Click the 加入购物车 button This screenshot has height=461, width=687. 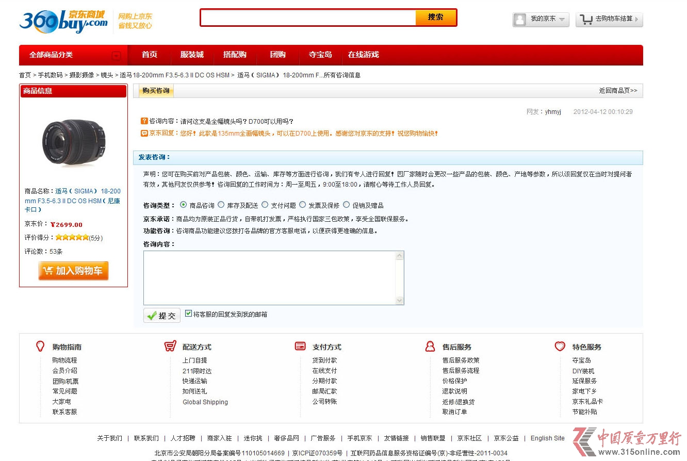(x=73, y=271)
